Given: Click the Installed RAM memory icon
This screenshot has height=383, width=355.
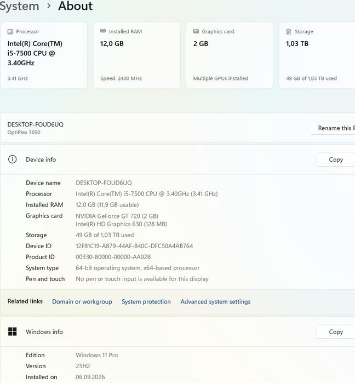Looking at the screenshot, I should (103, 31).
